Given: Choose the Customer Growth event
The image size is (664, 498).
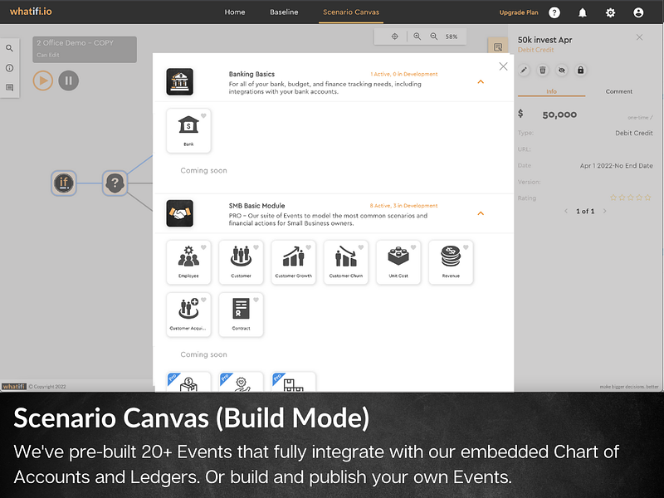Looking at the screenshot, I should [294, 262].
